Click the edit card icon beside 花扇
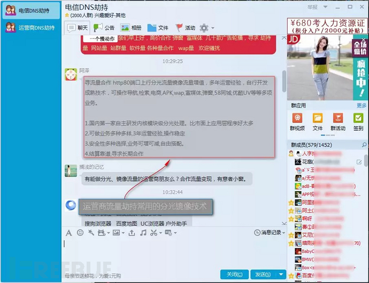This screenshot has height=283, width=369. [359, 162]
